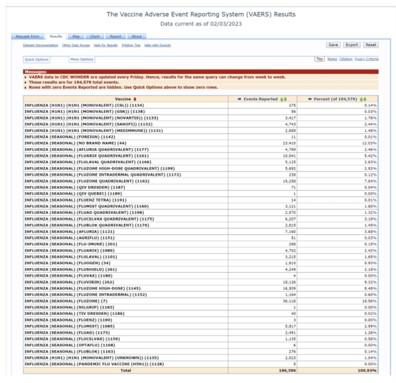Expand the Quick Options panel
The height and width of the screenshot is (383, 396).
click(x=36, y=59)
